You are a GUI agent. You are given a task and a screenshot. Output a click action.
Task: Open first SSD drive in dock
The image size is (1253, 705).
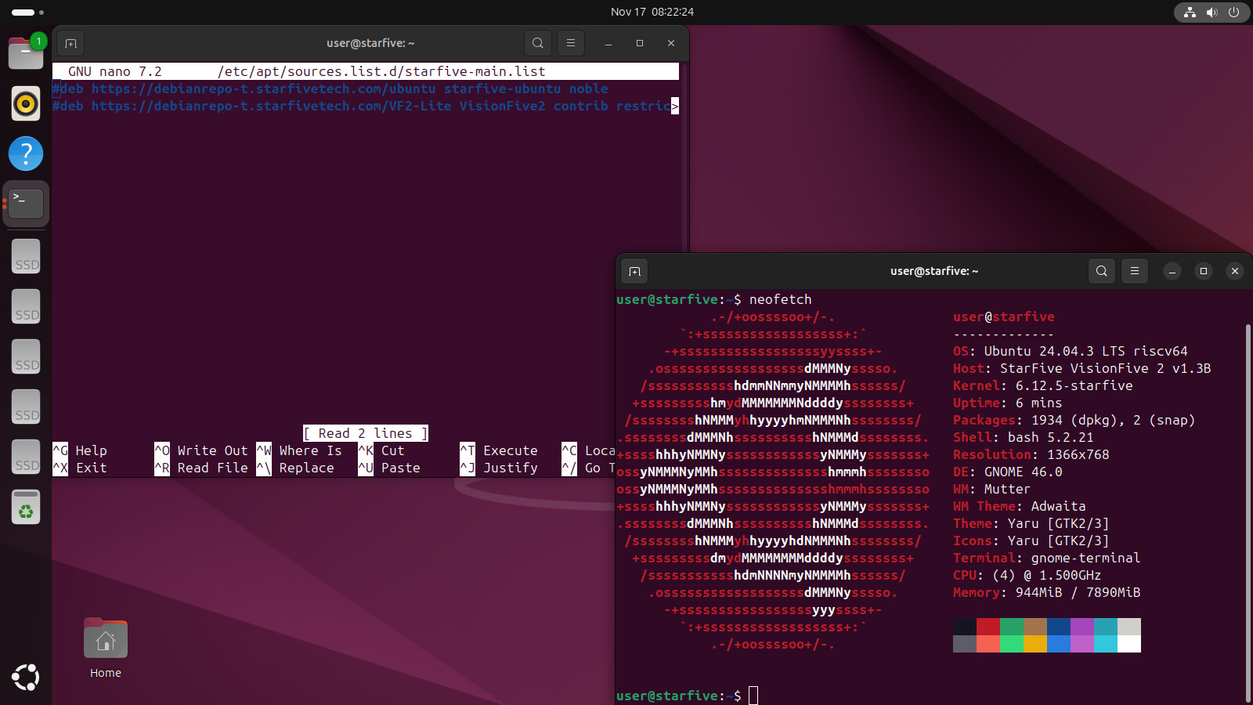pos(26,257)
